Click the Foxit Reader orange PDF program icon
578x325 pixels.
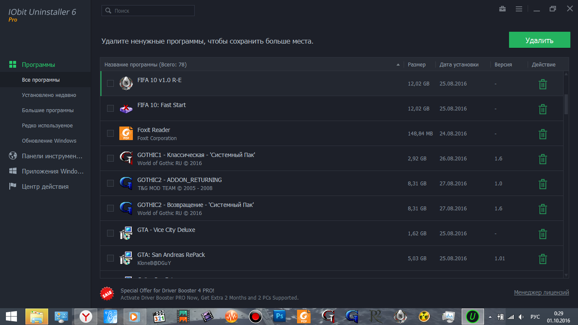click(126, 133)
